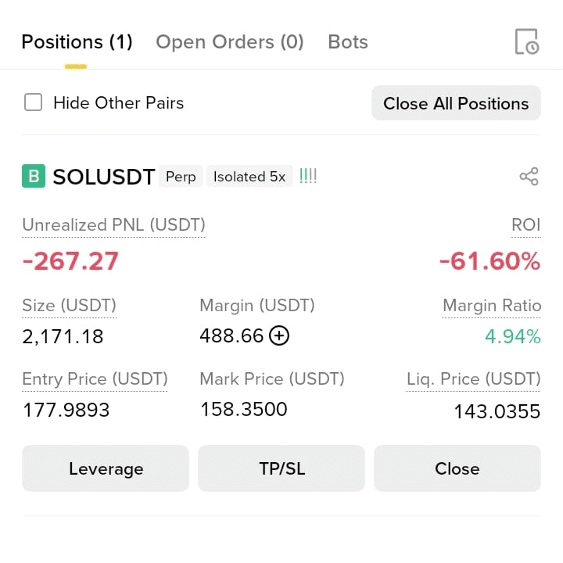The height and width of the screenshot is (563, 563).
Task: Open the SOLUSDT pair name
Action: (x=104, y=177)
